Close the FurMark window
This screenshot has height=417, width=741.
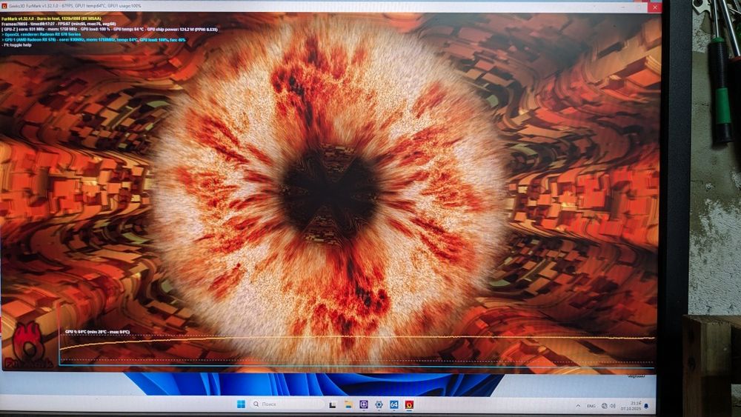tap(654, 7)
